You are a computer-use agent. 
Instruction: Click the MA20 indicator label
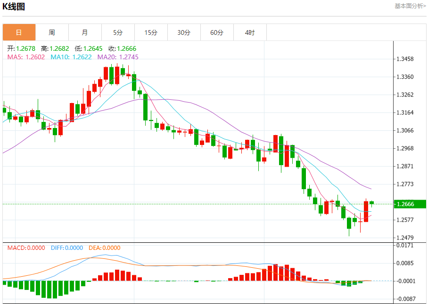pos(118,57)
